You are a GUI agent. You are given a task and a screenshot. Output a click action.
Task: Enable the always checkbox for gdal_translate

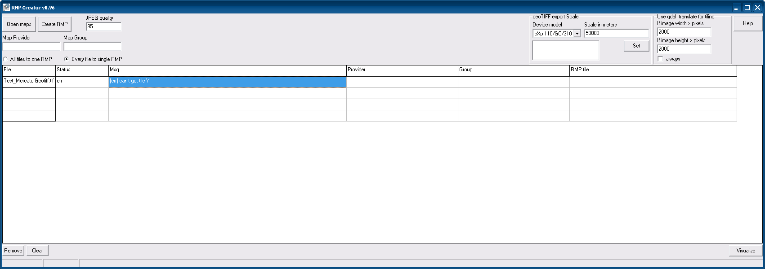(660, 59)
